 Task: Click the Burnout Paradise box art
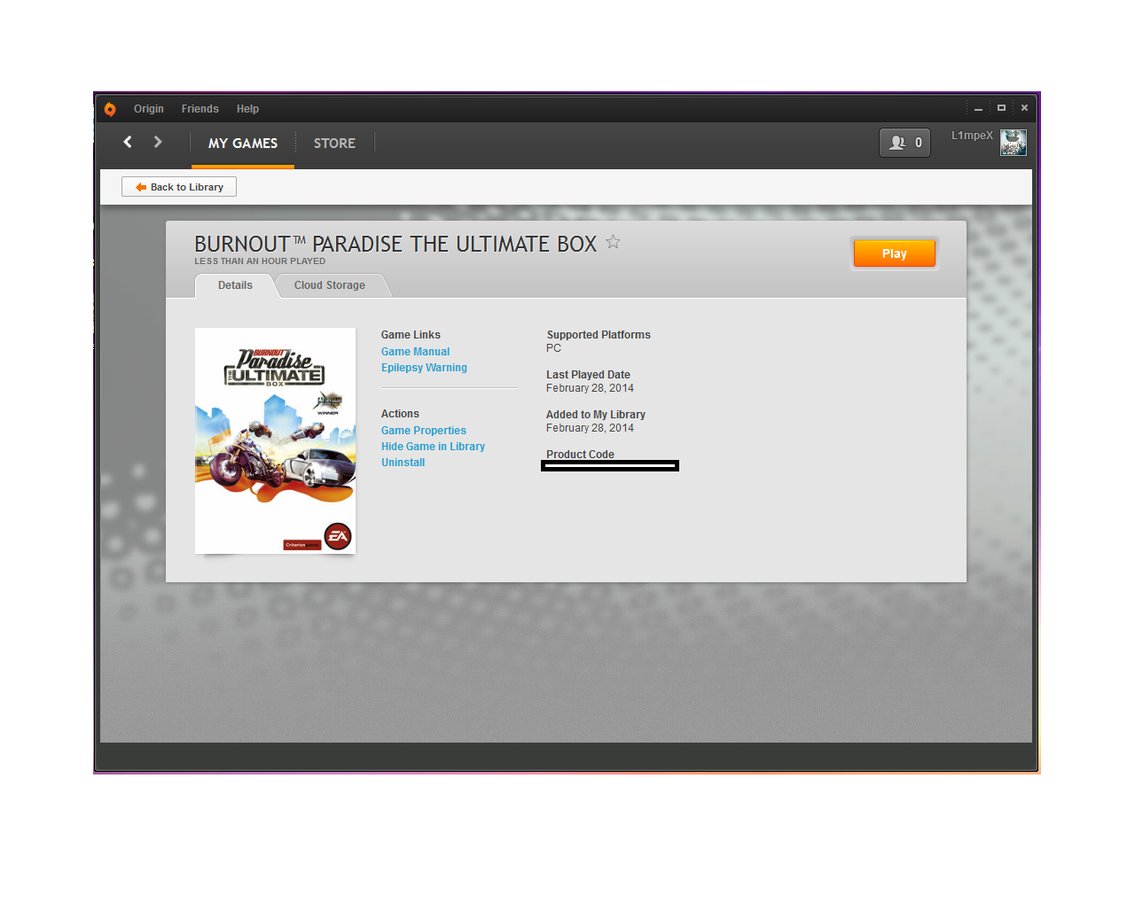(275, 440)
